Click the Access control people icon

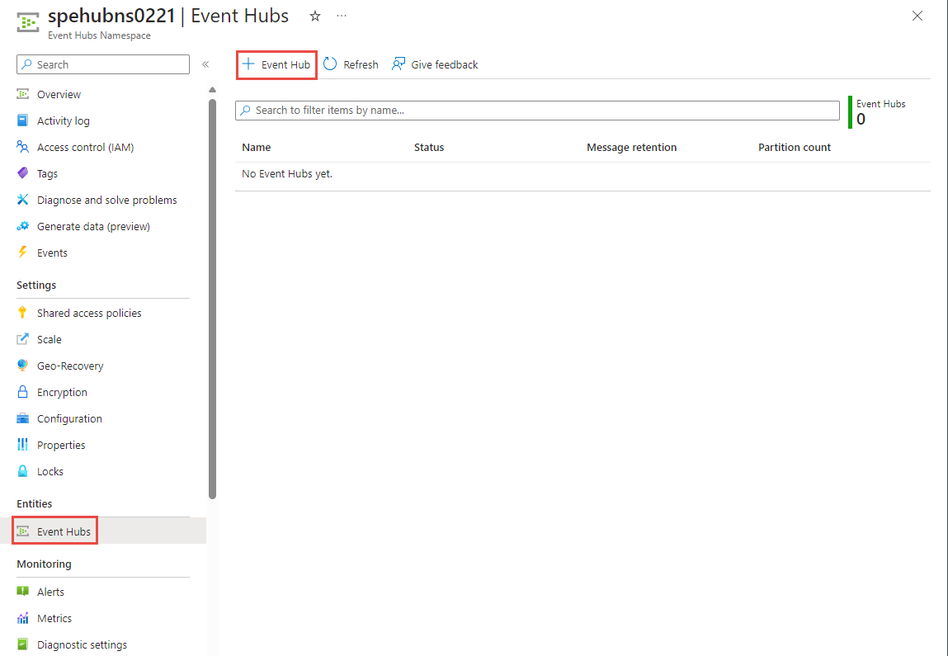tap(22, 147)
